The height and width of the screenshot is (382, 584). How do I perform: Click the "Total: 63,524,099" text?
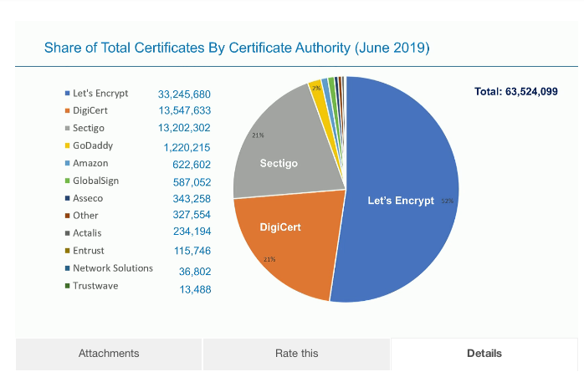tap(516, 91)
